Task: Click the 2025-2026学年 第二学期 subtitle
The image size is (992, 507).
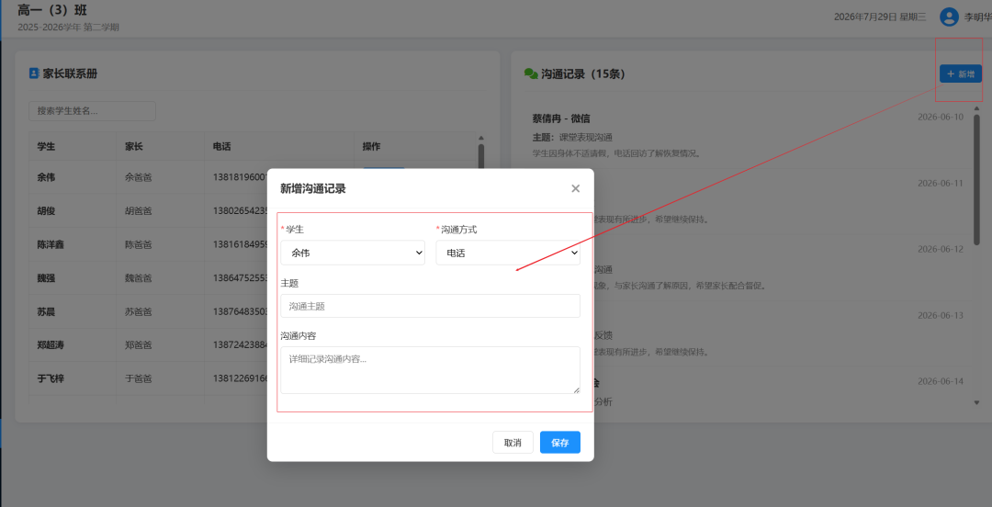Action: [68, 28]
